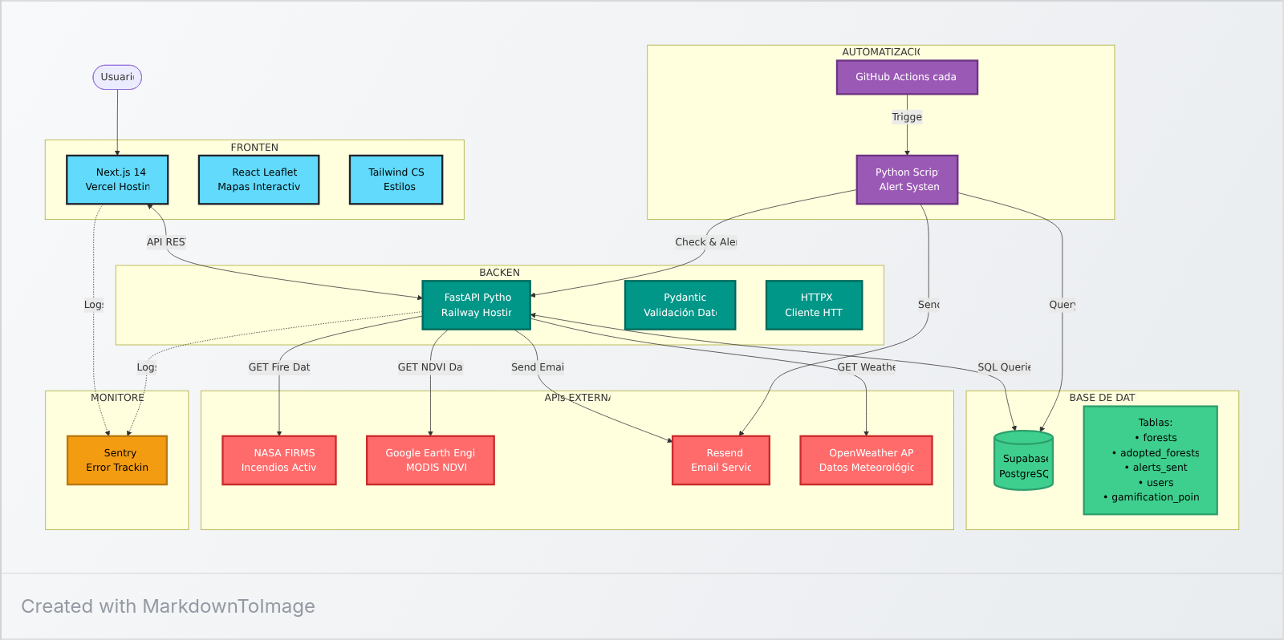Screen dimensions: 1284x640
Task: Select the Tablas list box
Action: tap(1150, 460)
